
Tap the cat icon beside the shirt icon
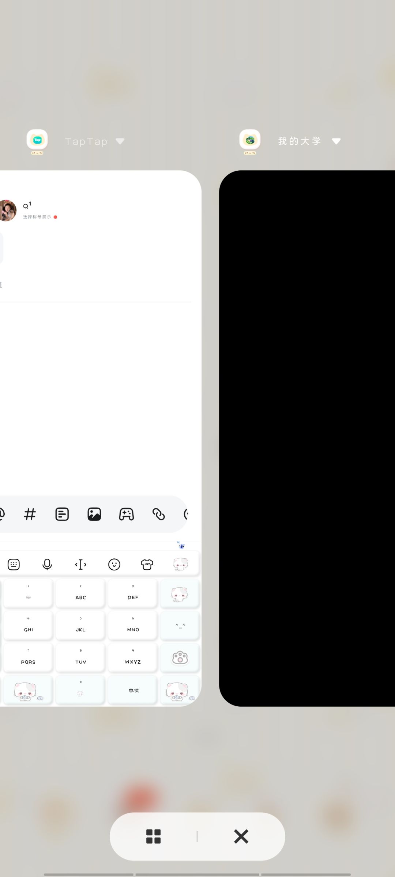[x=180, y=565]
